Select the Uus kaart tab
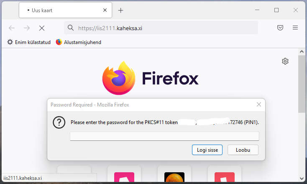 point(65,10)
